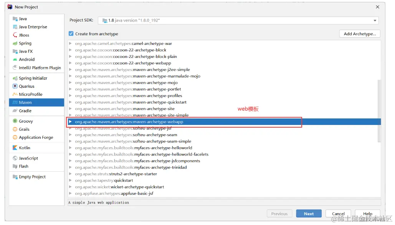Expand camel-archetype-war node

(x=70, y=44)
